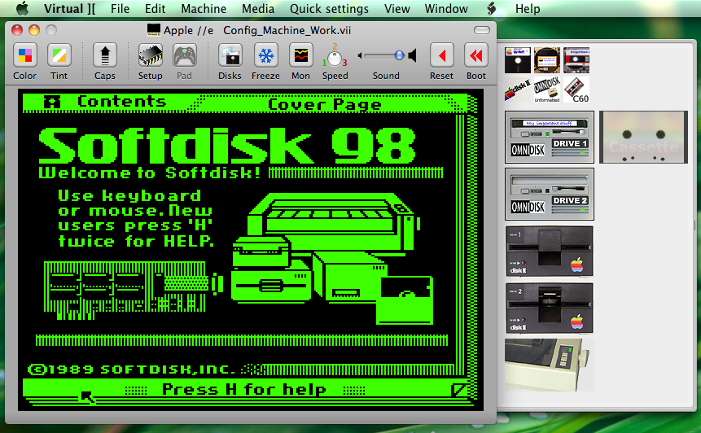Click the toolbar hide pill button

tap(481, 30)
